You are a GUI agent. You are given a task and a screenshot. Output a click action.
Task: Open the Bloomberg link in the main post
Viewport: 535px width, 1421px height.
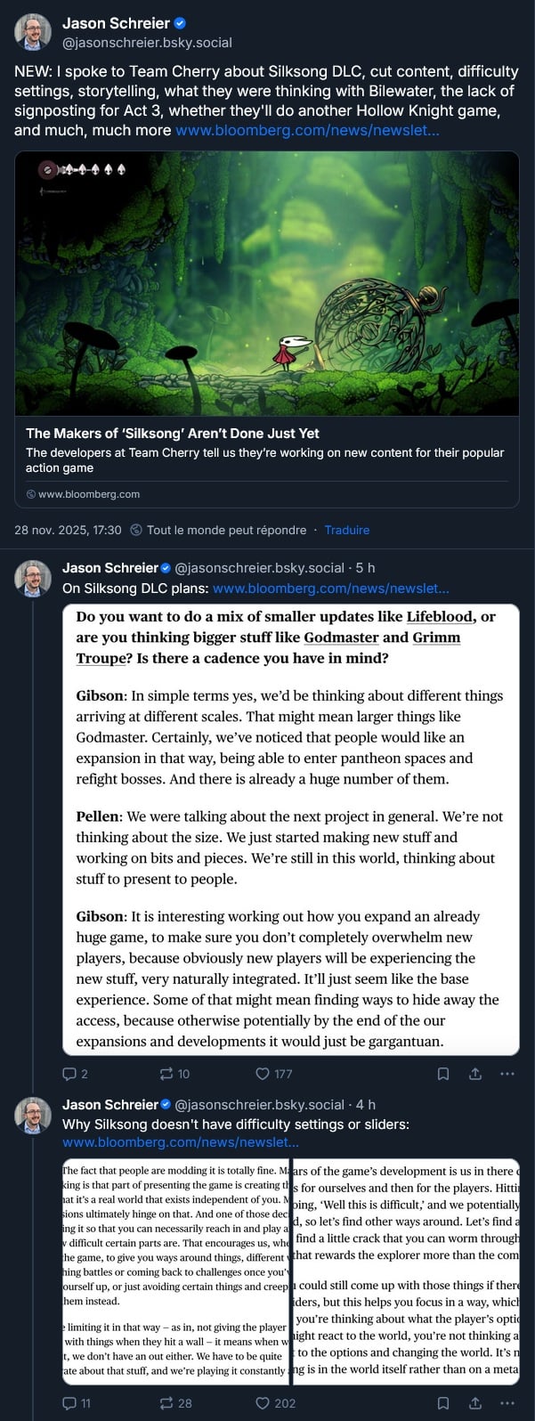(307, 130)
